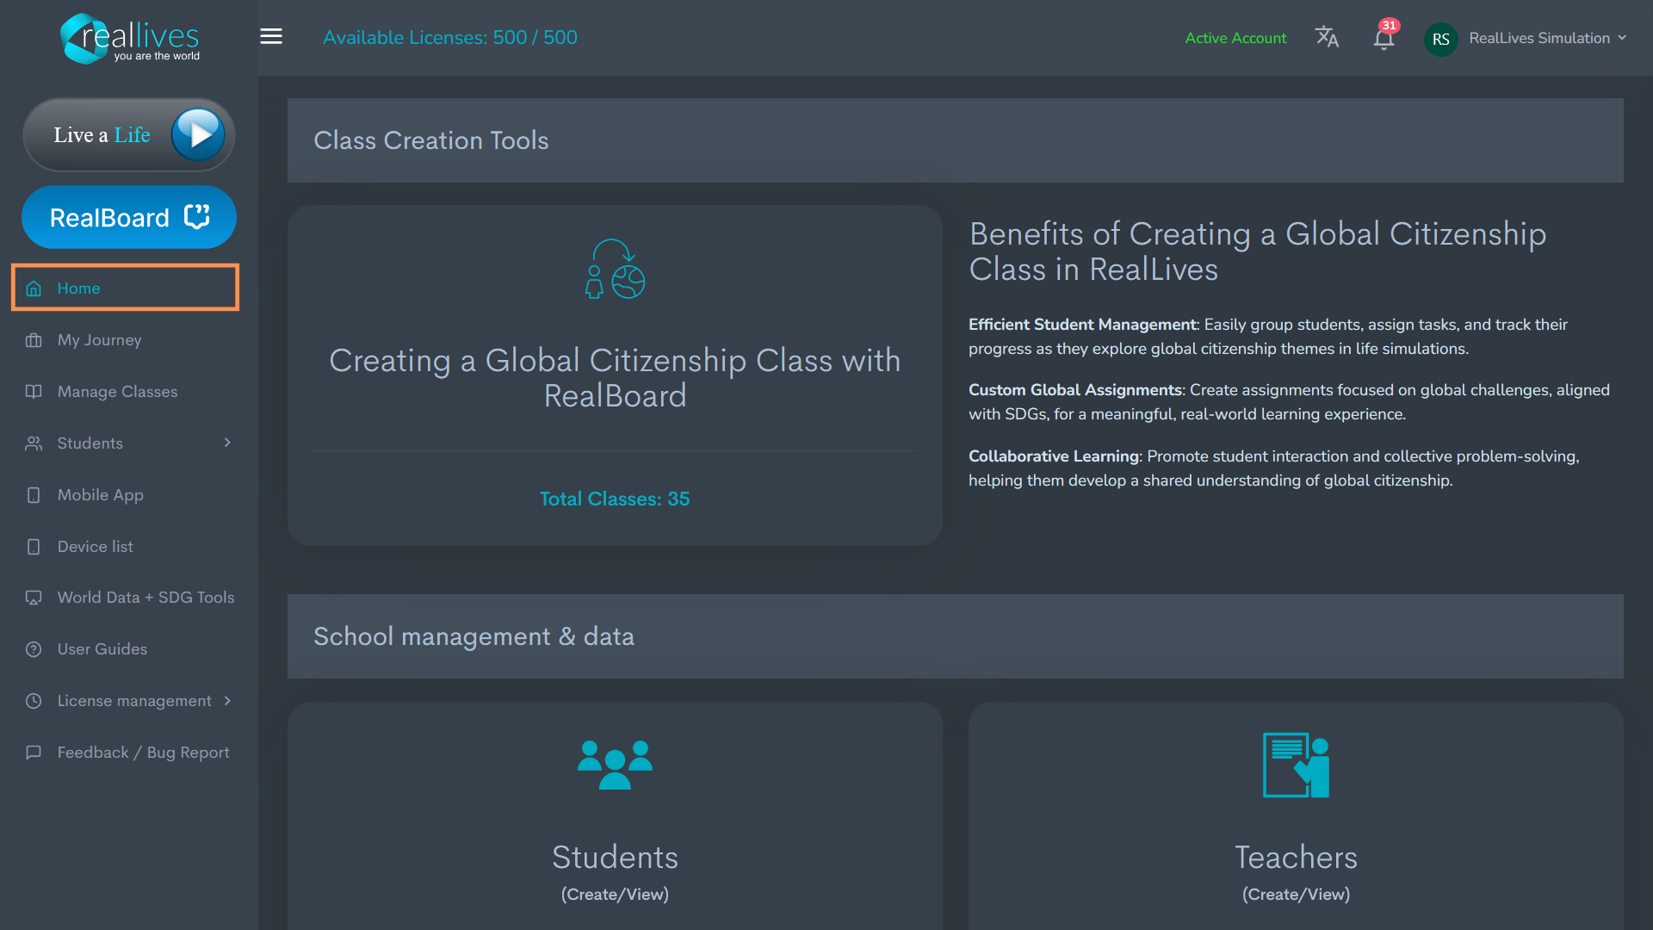
Task: Click the Students group icon card
Action: 615,765
